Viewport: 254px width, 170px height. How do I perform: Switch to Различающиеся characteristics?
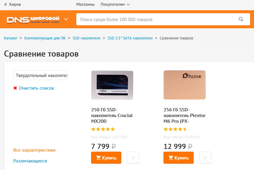30,161
